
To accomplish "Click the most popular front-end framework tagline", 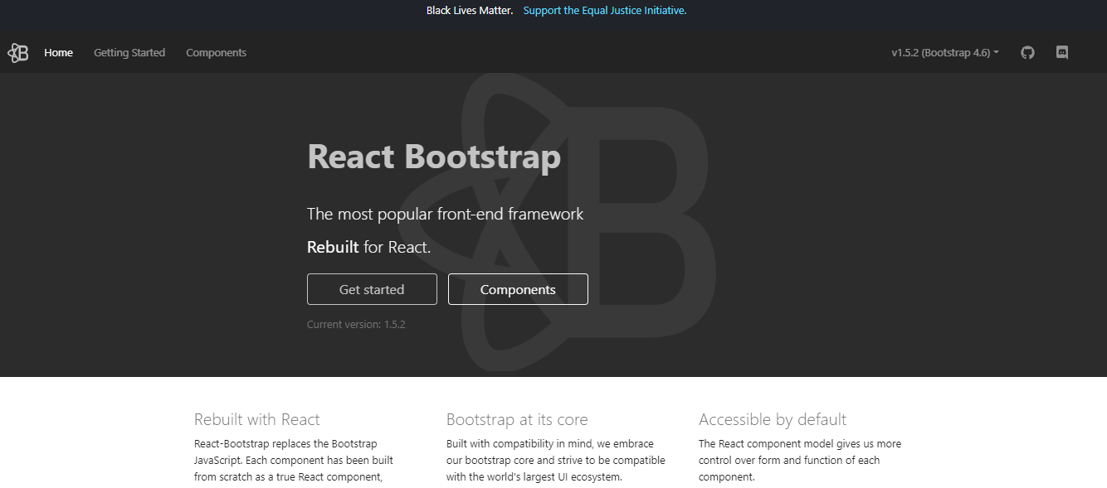I will pyautogui.click(x=445, y=214).
